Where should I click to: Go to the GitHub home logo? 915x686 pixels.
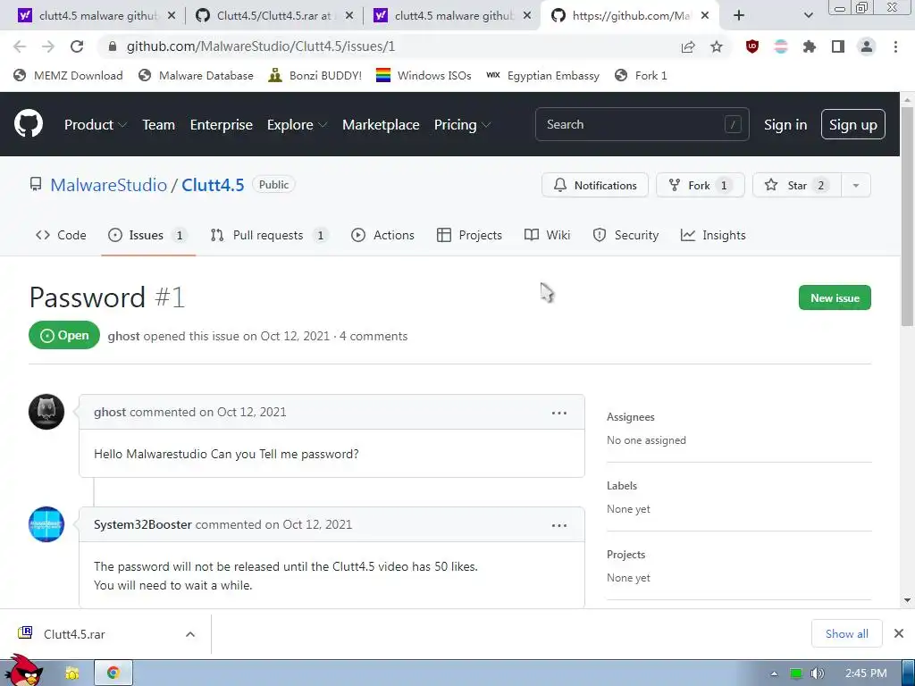click(x=28, y=123)
